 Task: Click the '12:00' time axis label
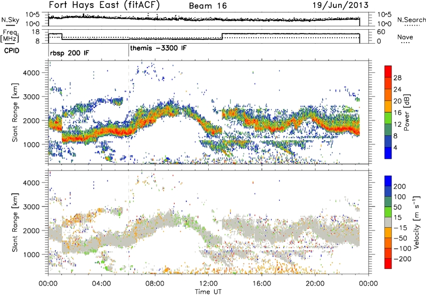[208, 284]
